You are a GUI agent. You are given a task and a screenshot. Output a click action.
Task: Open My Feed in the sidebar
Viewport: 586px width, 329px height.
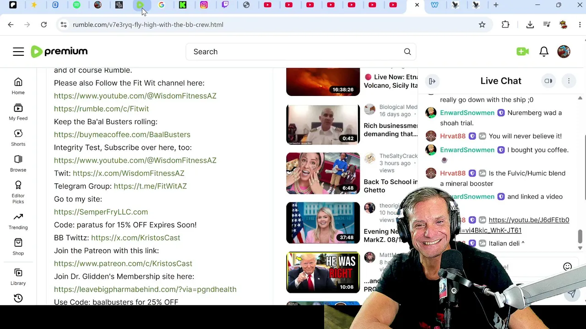pos(18,112)
